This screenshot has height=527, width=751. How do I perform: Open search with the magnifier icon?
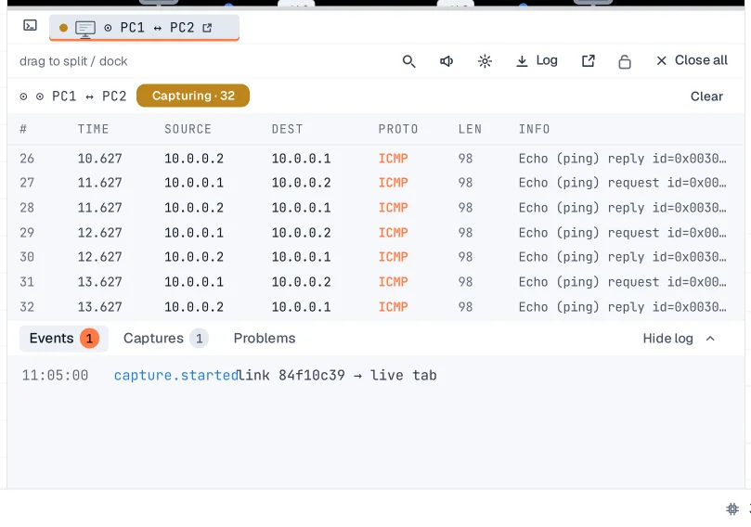[x=408, y=61]
